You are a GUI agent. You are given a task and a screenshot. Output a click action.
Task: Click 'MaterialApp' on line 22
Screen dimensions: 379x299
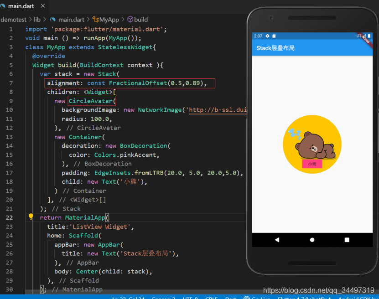85,217
